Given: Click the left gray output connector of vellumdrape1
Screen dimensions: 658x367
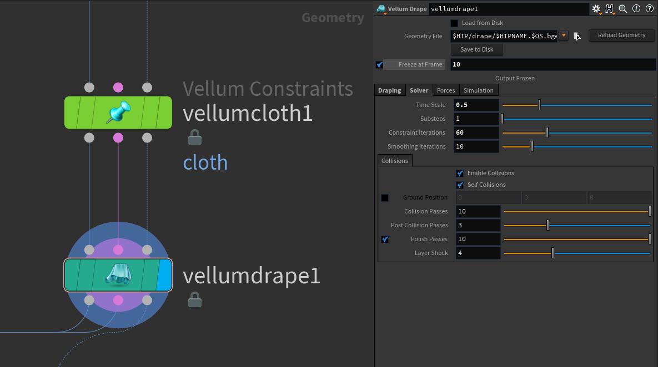Looking at the screenshot, I should pyautogui.click(x=89, y=300).
